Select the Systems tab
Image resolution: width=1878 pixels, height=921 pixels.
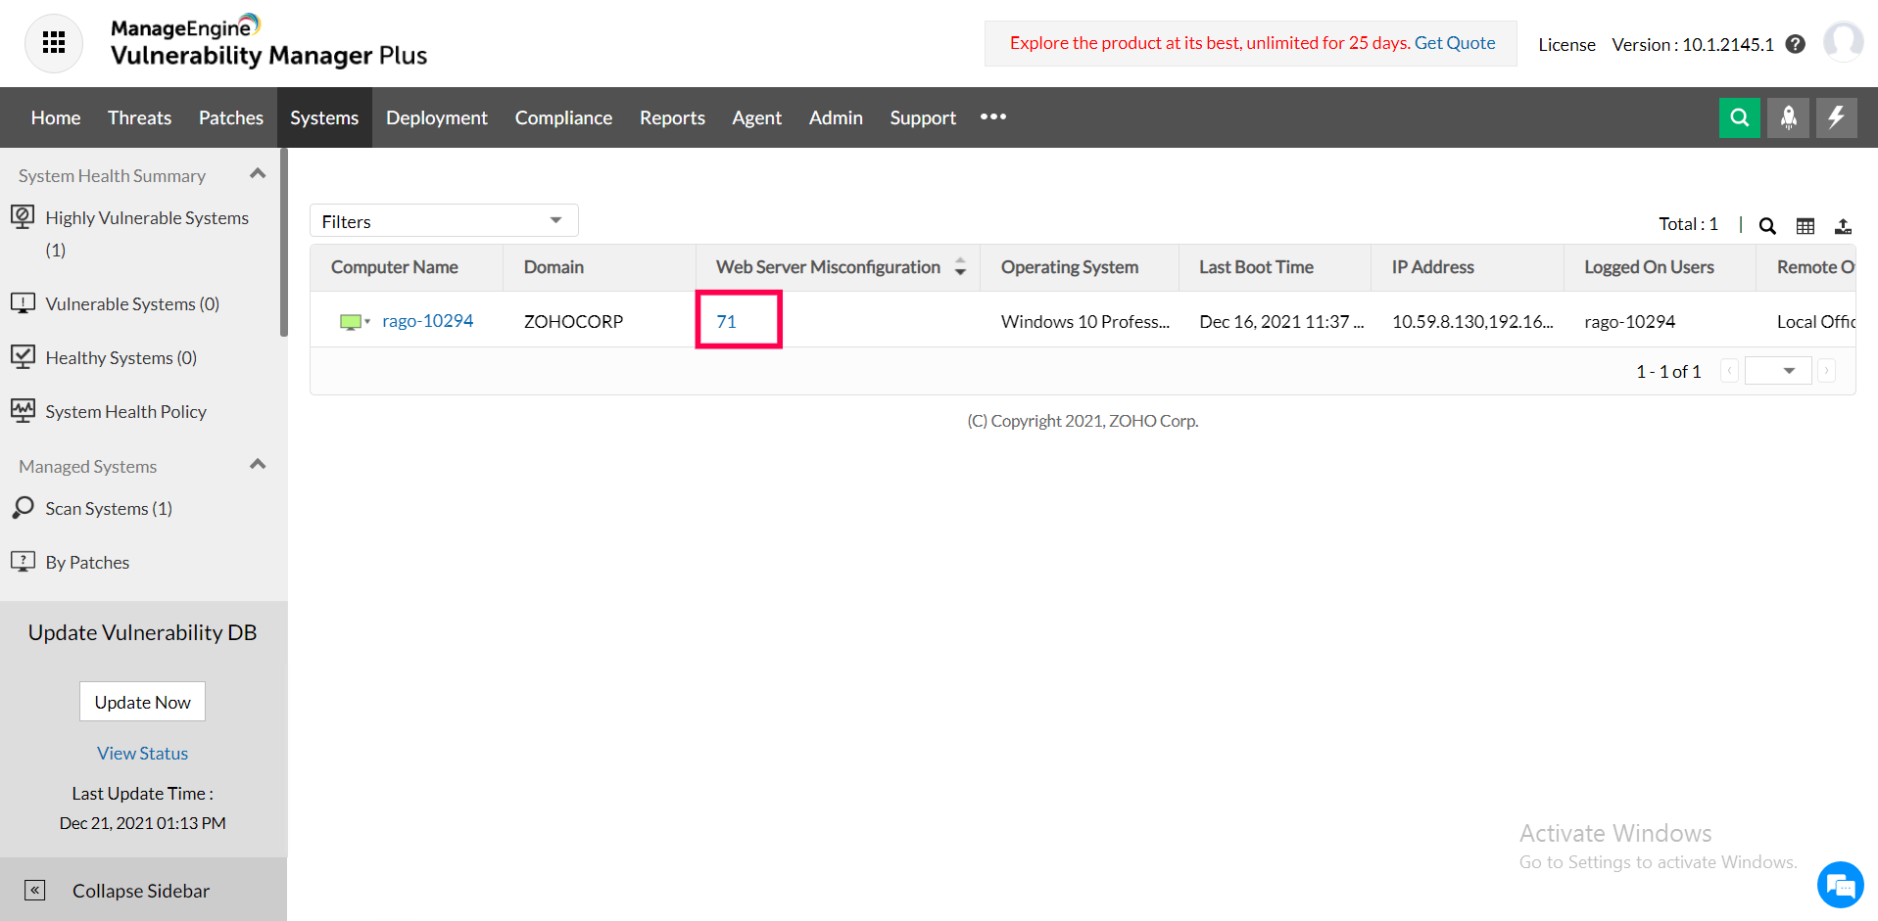click(x=324, y=117)
